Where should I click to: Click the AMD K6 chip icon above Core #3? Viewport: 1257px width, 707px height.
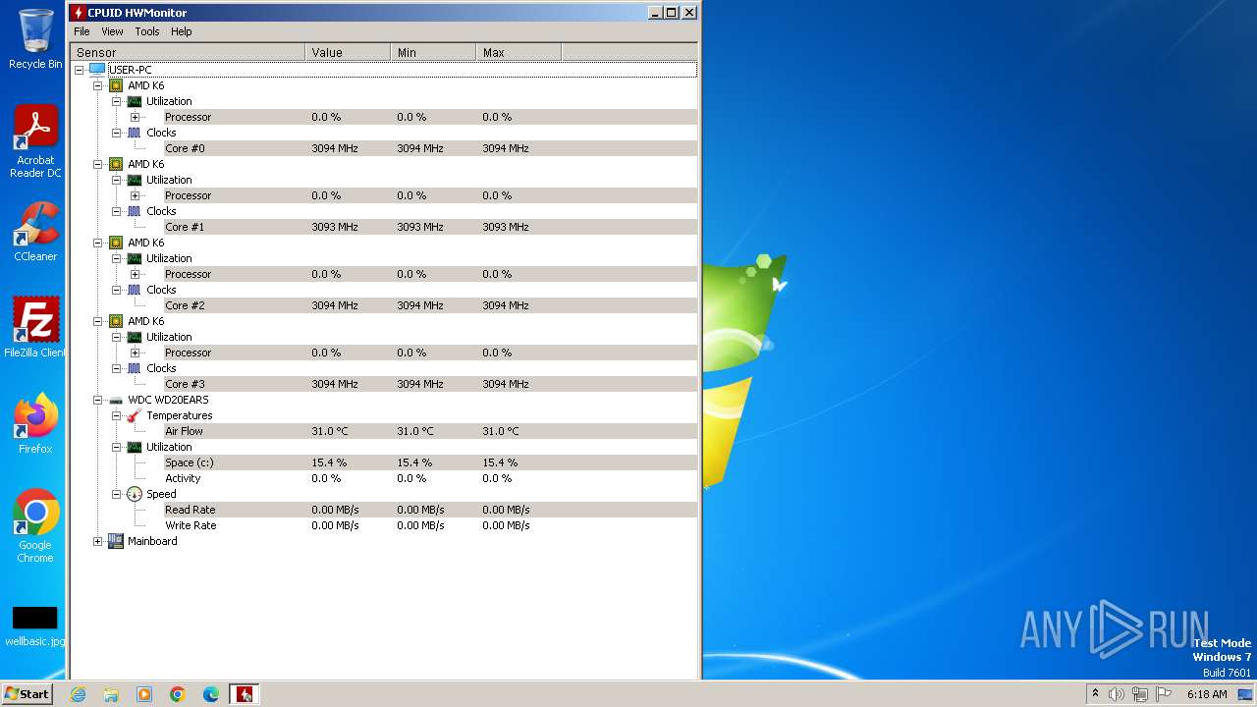pyautogui.click(x=116, y=321)
